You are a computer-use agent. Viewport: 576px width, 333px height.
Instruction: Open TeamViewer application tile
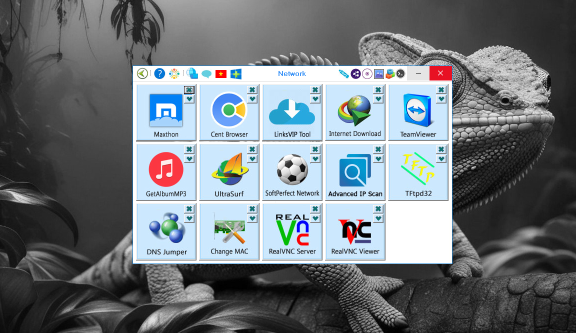(x=418, y=113)
